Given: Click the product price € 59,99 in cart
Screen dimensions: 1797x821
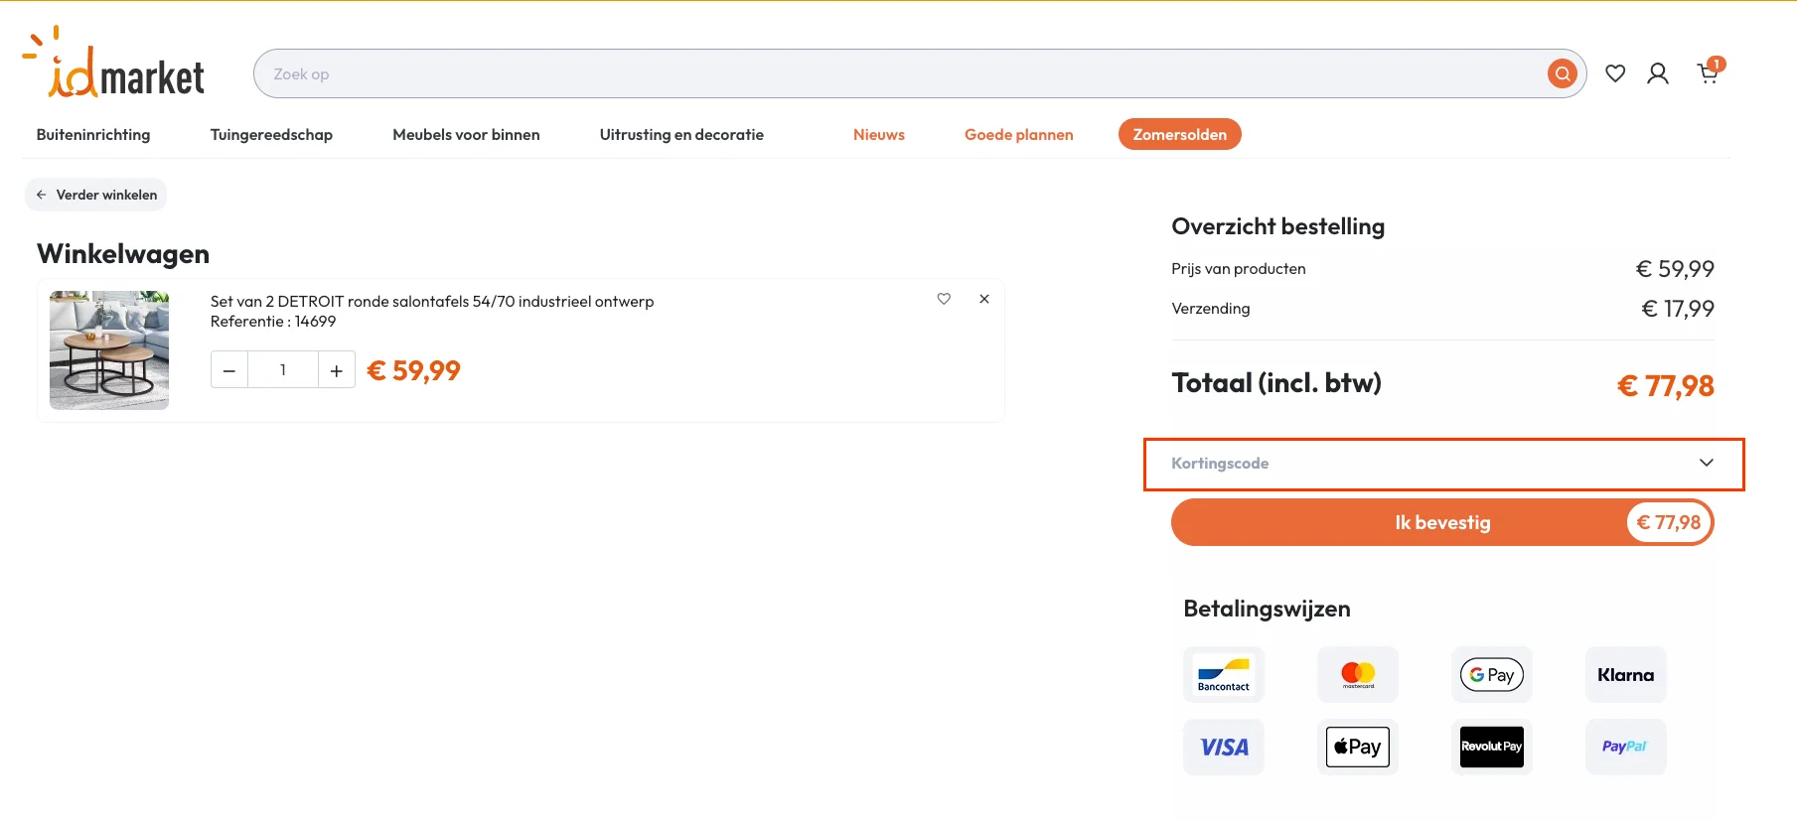Looking at the screenshot, I should 414,370.
